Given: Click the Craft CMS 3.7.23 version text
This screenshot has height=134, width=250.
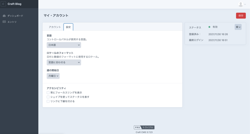Looking at the screenshot, I should coord(144,132).
